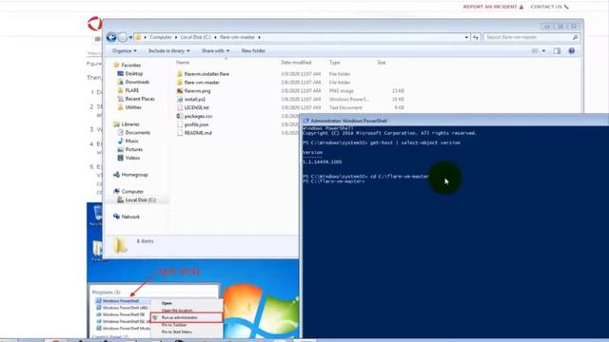The height and width of the screenshot is (342, 609).
Task: Click the folder icon in the address bar
Action: tap(138, 37)
